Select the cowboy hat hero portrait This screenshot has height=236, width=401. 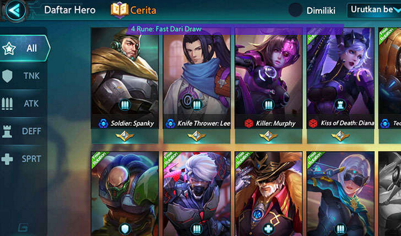269,194
